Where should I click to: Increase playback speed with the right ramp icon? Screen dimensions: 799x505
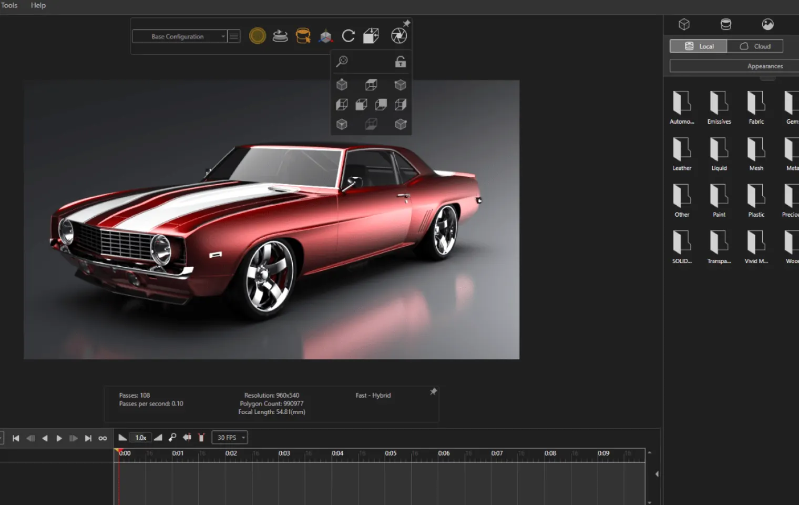[x=158, y=437]
